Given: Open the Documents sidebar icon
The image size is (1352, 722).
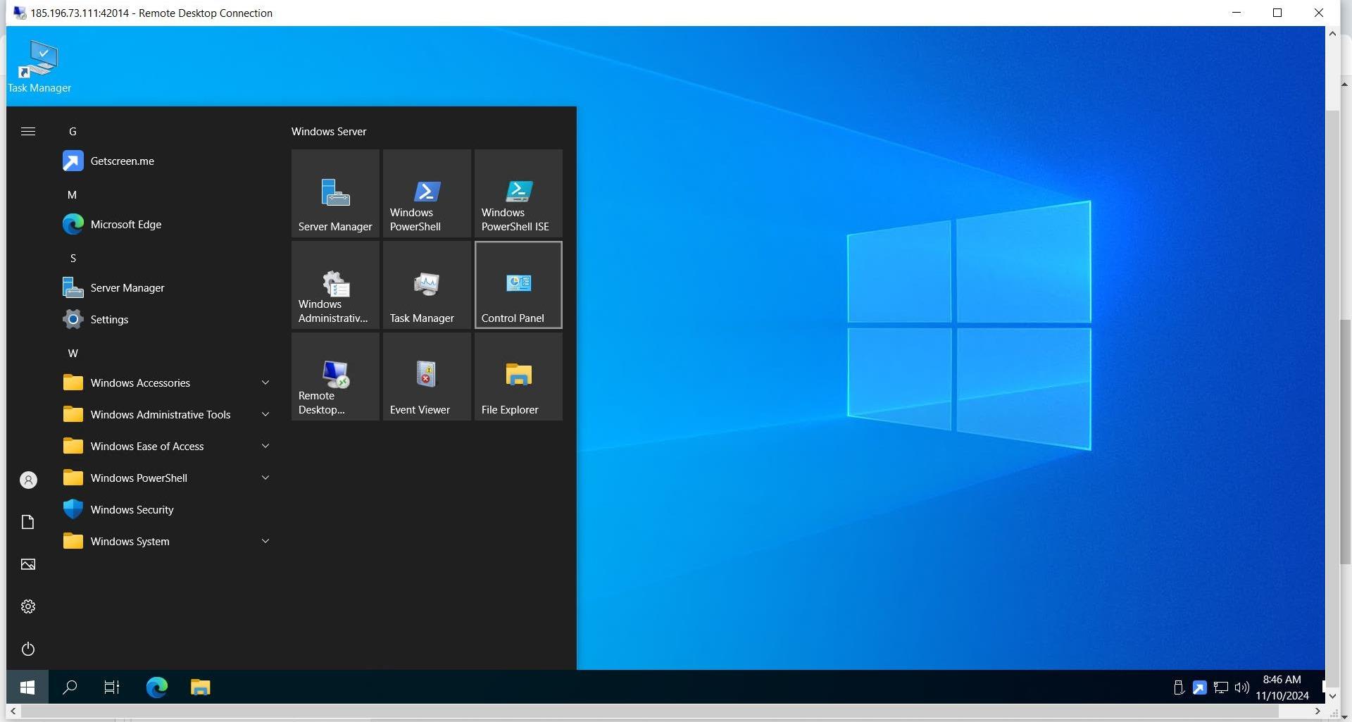Looking at the screenshot, I should click(x=28, y=522).
